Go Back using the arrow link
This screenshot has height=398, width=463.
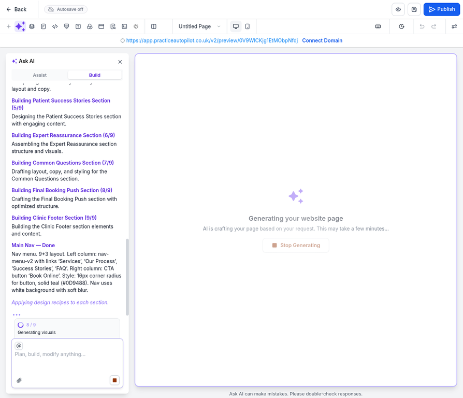point(16,9)
